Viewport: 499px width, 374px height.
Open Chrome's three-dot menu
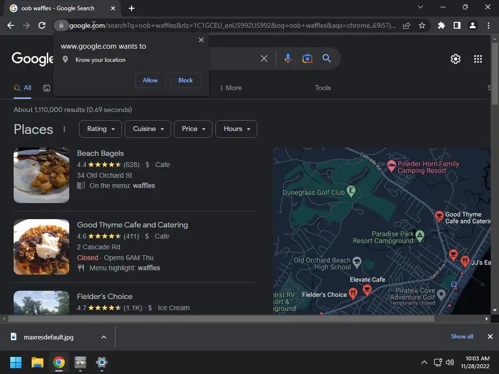pyautogui.click(x=488, y=25)
